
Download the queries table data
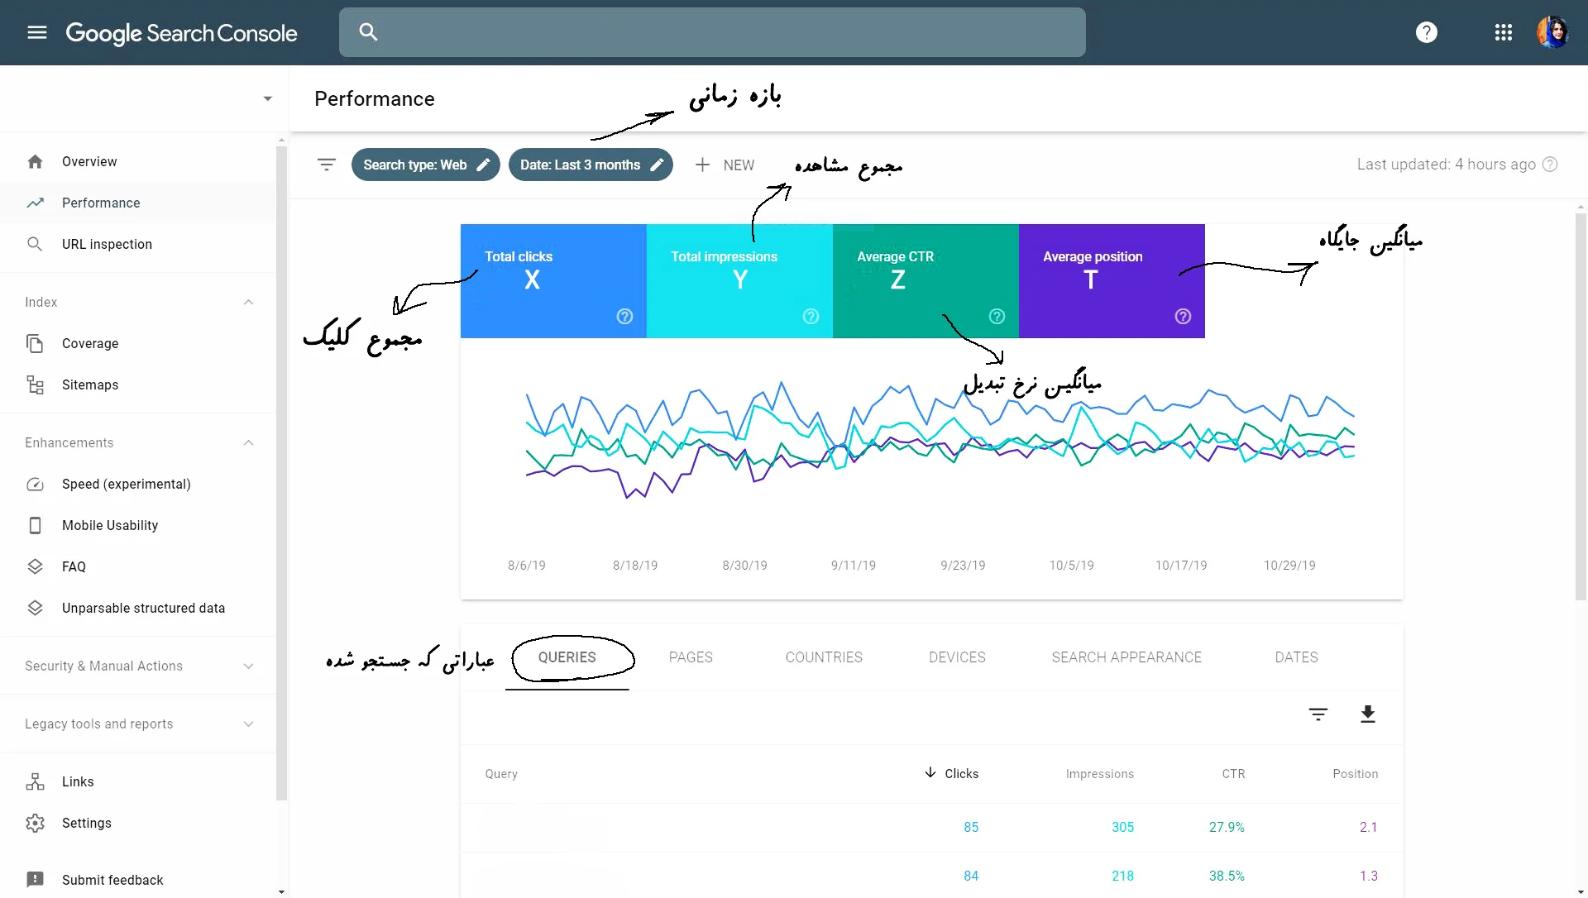click(x=1367, y=714)
